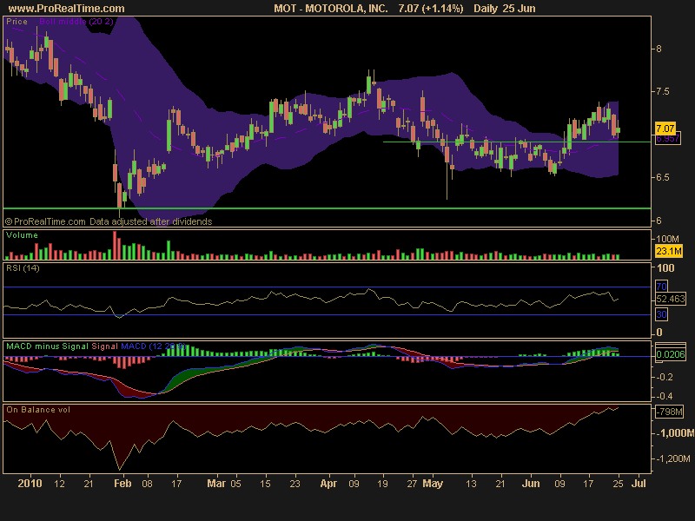This screenshot has width=695, height=521.
Task: Click the ProRealTime data adjusted copyright note
Action: [x=109, y=221]
